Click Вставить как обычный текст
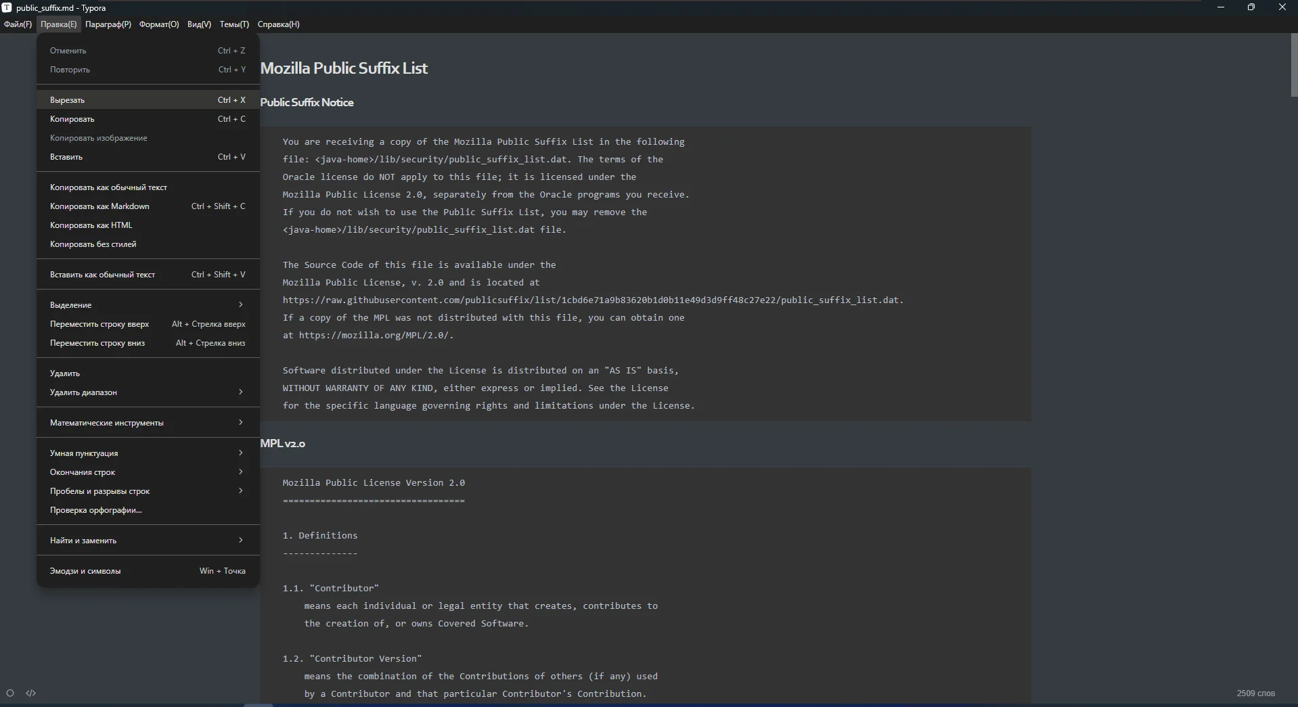1298x707 pixels. [x=147, y=275]
